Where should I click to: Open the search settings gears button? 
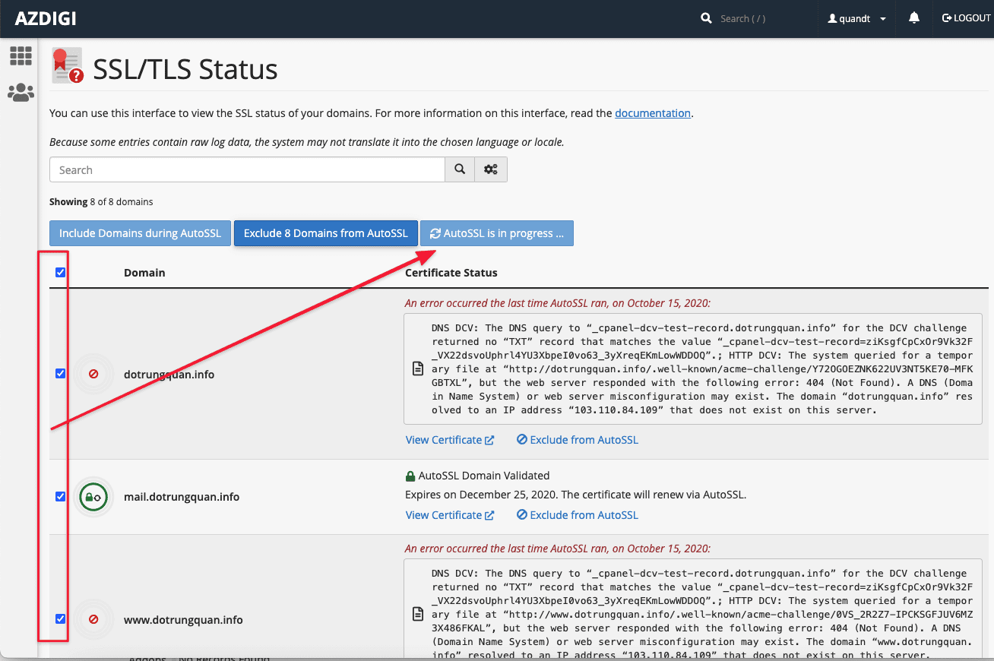pos(491,170)
